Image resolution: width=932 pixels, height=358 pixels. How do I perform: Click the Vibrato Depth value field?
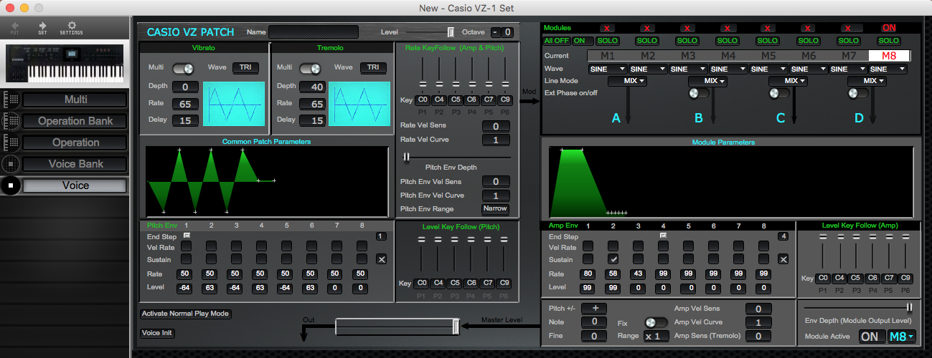(x=185, y=87)
